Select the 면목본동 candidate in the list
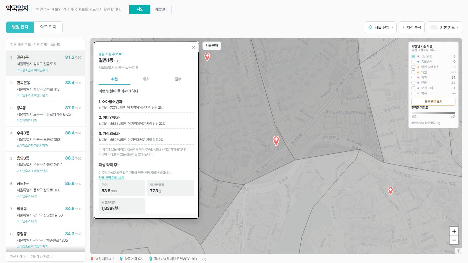The height and width of the screenshot is (263, 468). (46, 89)
